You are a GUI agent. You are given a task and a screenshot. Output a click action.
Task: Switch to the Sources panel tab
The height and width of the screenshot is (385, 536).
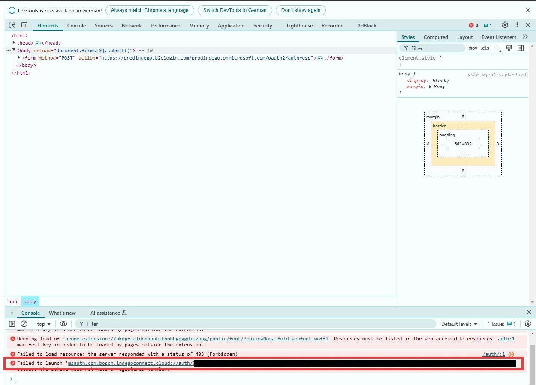pos(104,25)
